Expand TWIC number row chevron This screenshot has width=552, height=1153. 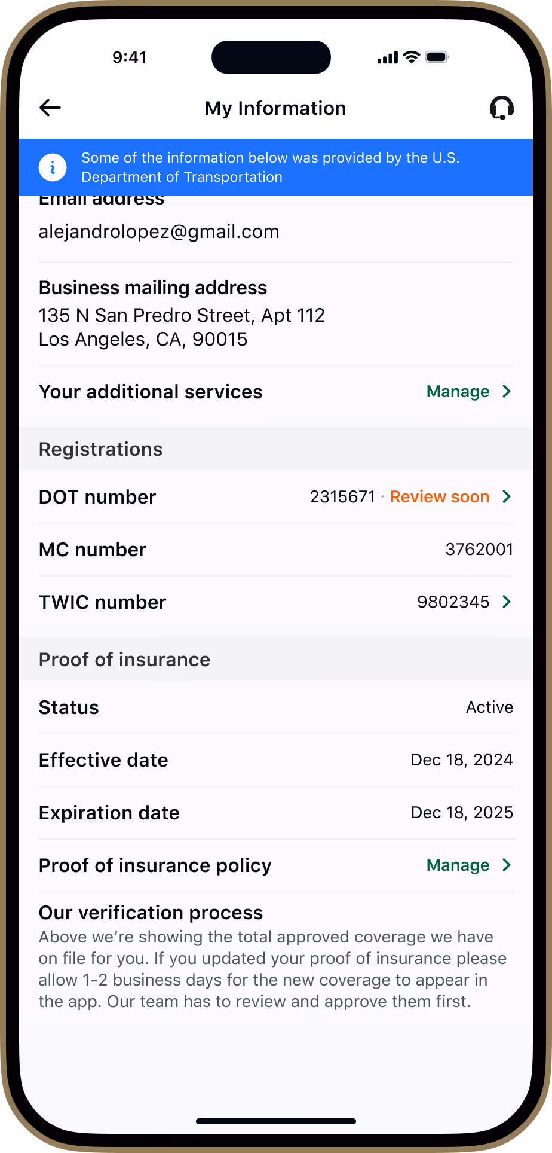coord(507,602)
